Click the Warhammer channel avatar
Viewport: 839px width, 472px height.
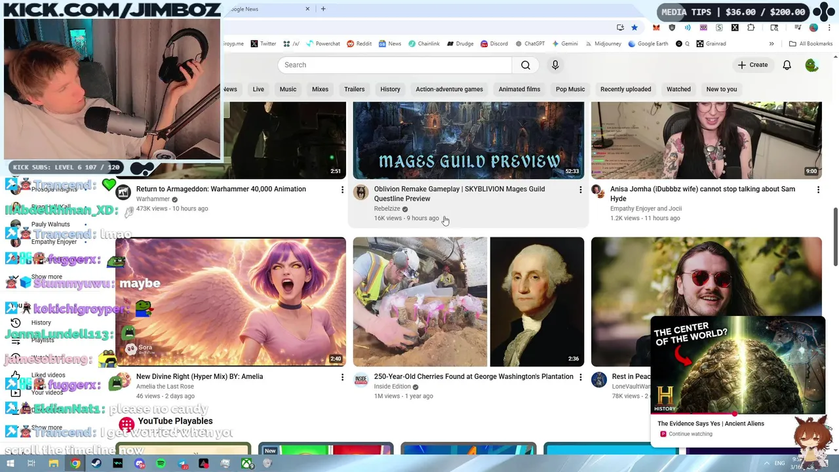pos(123,192)
